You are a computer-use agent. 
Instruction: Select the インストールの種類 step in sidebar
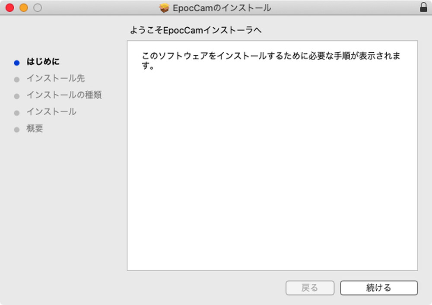tap(64, 95)
